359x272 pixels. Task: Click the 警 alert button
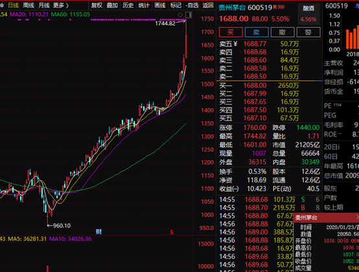308,32
